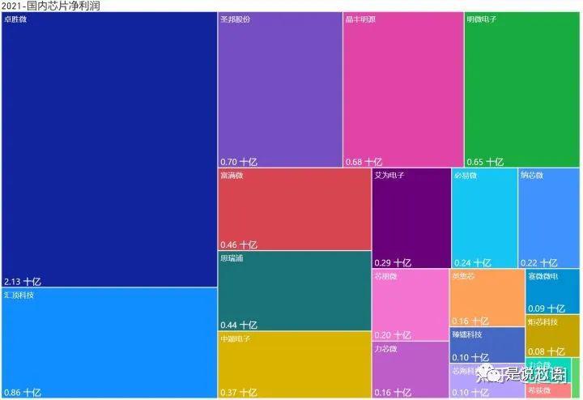Select the 臻镭科技 name label
Screen dimensions: 583x400
click(467, 334)
